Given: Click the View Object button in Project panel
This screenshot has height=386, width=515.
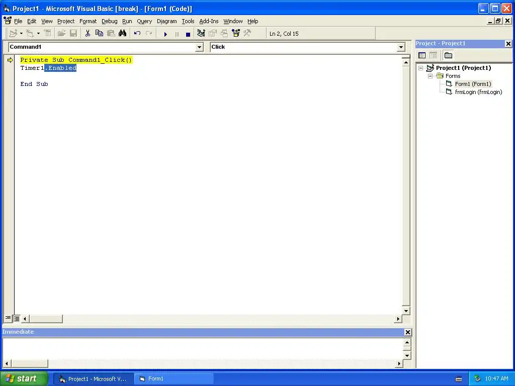Looking at the screenshot, I should (x=433, y=55).
